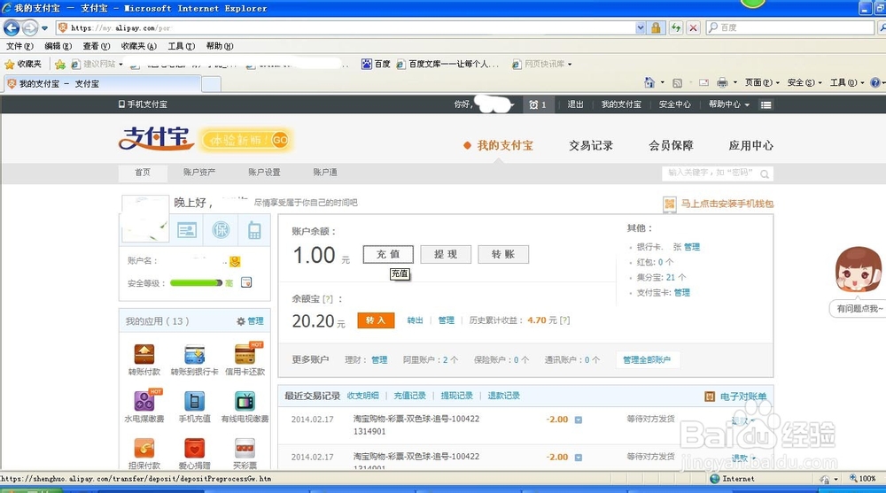Click the 安全等级 green progress bar
Image resolution: width=886 pixels, height=493 pixels.
click(196, 283)
